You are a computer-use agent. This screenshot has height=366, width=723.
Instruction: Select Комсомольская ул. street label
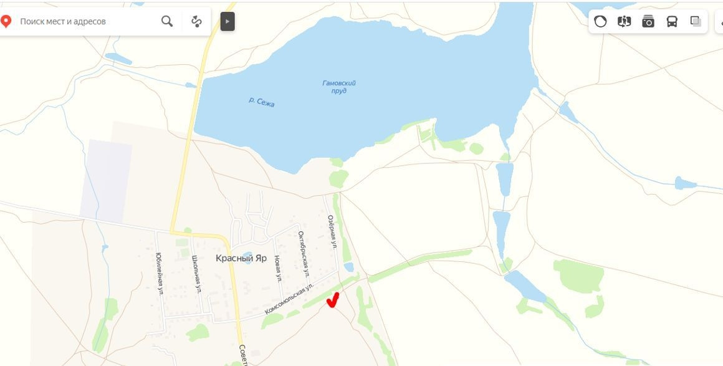pyautogui.click(x=289, y=299)
